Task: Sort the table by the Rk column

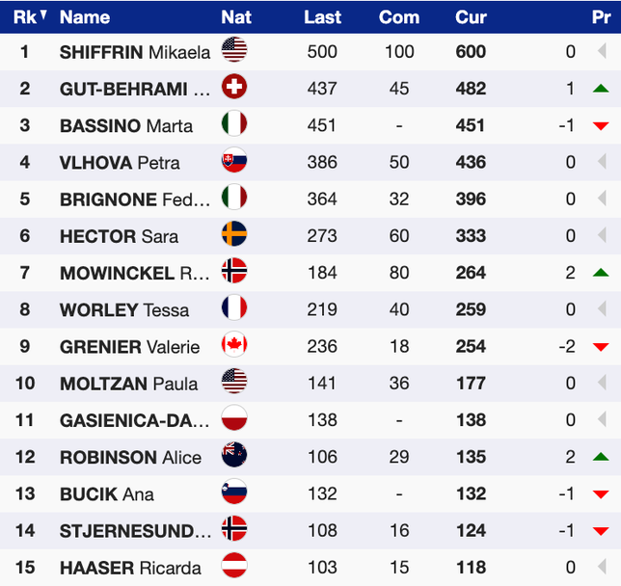Action: 24,16
